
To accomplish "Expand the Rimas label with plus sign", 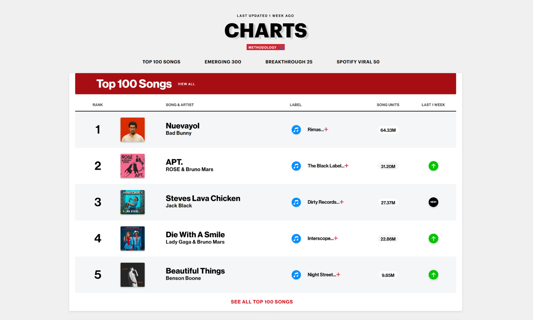I will point(326,129).
